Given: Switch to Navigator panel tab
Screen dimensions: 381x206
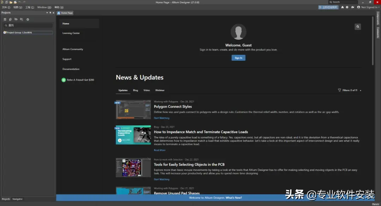Looking at the screenshot, I should [18, 199].
